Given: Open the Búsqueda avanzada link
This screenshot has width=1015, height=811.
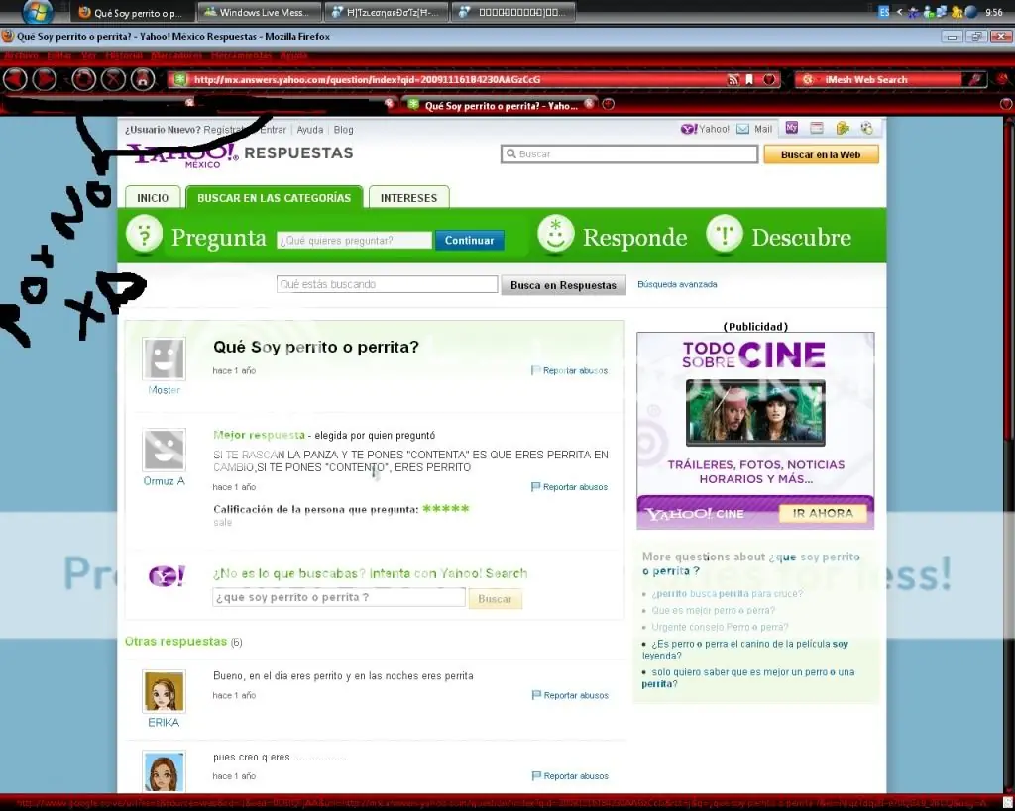Looking at the screenshot, I should point(677,284).
